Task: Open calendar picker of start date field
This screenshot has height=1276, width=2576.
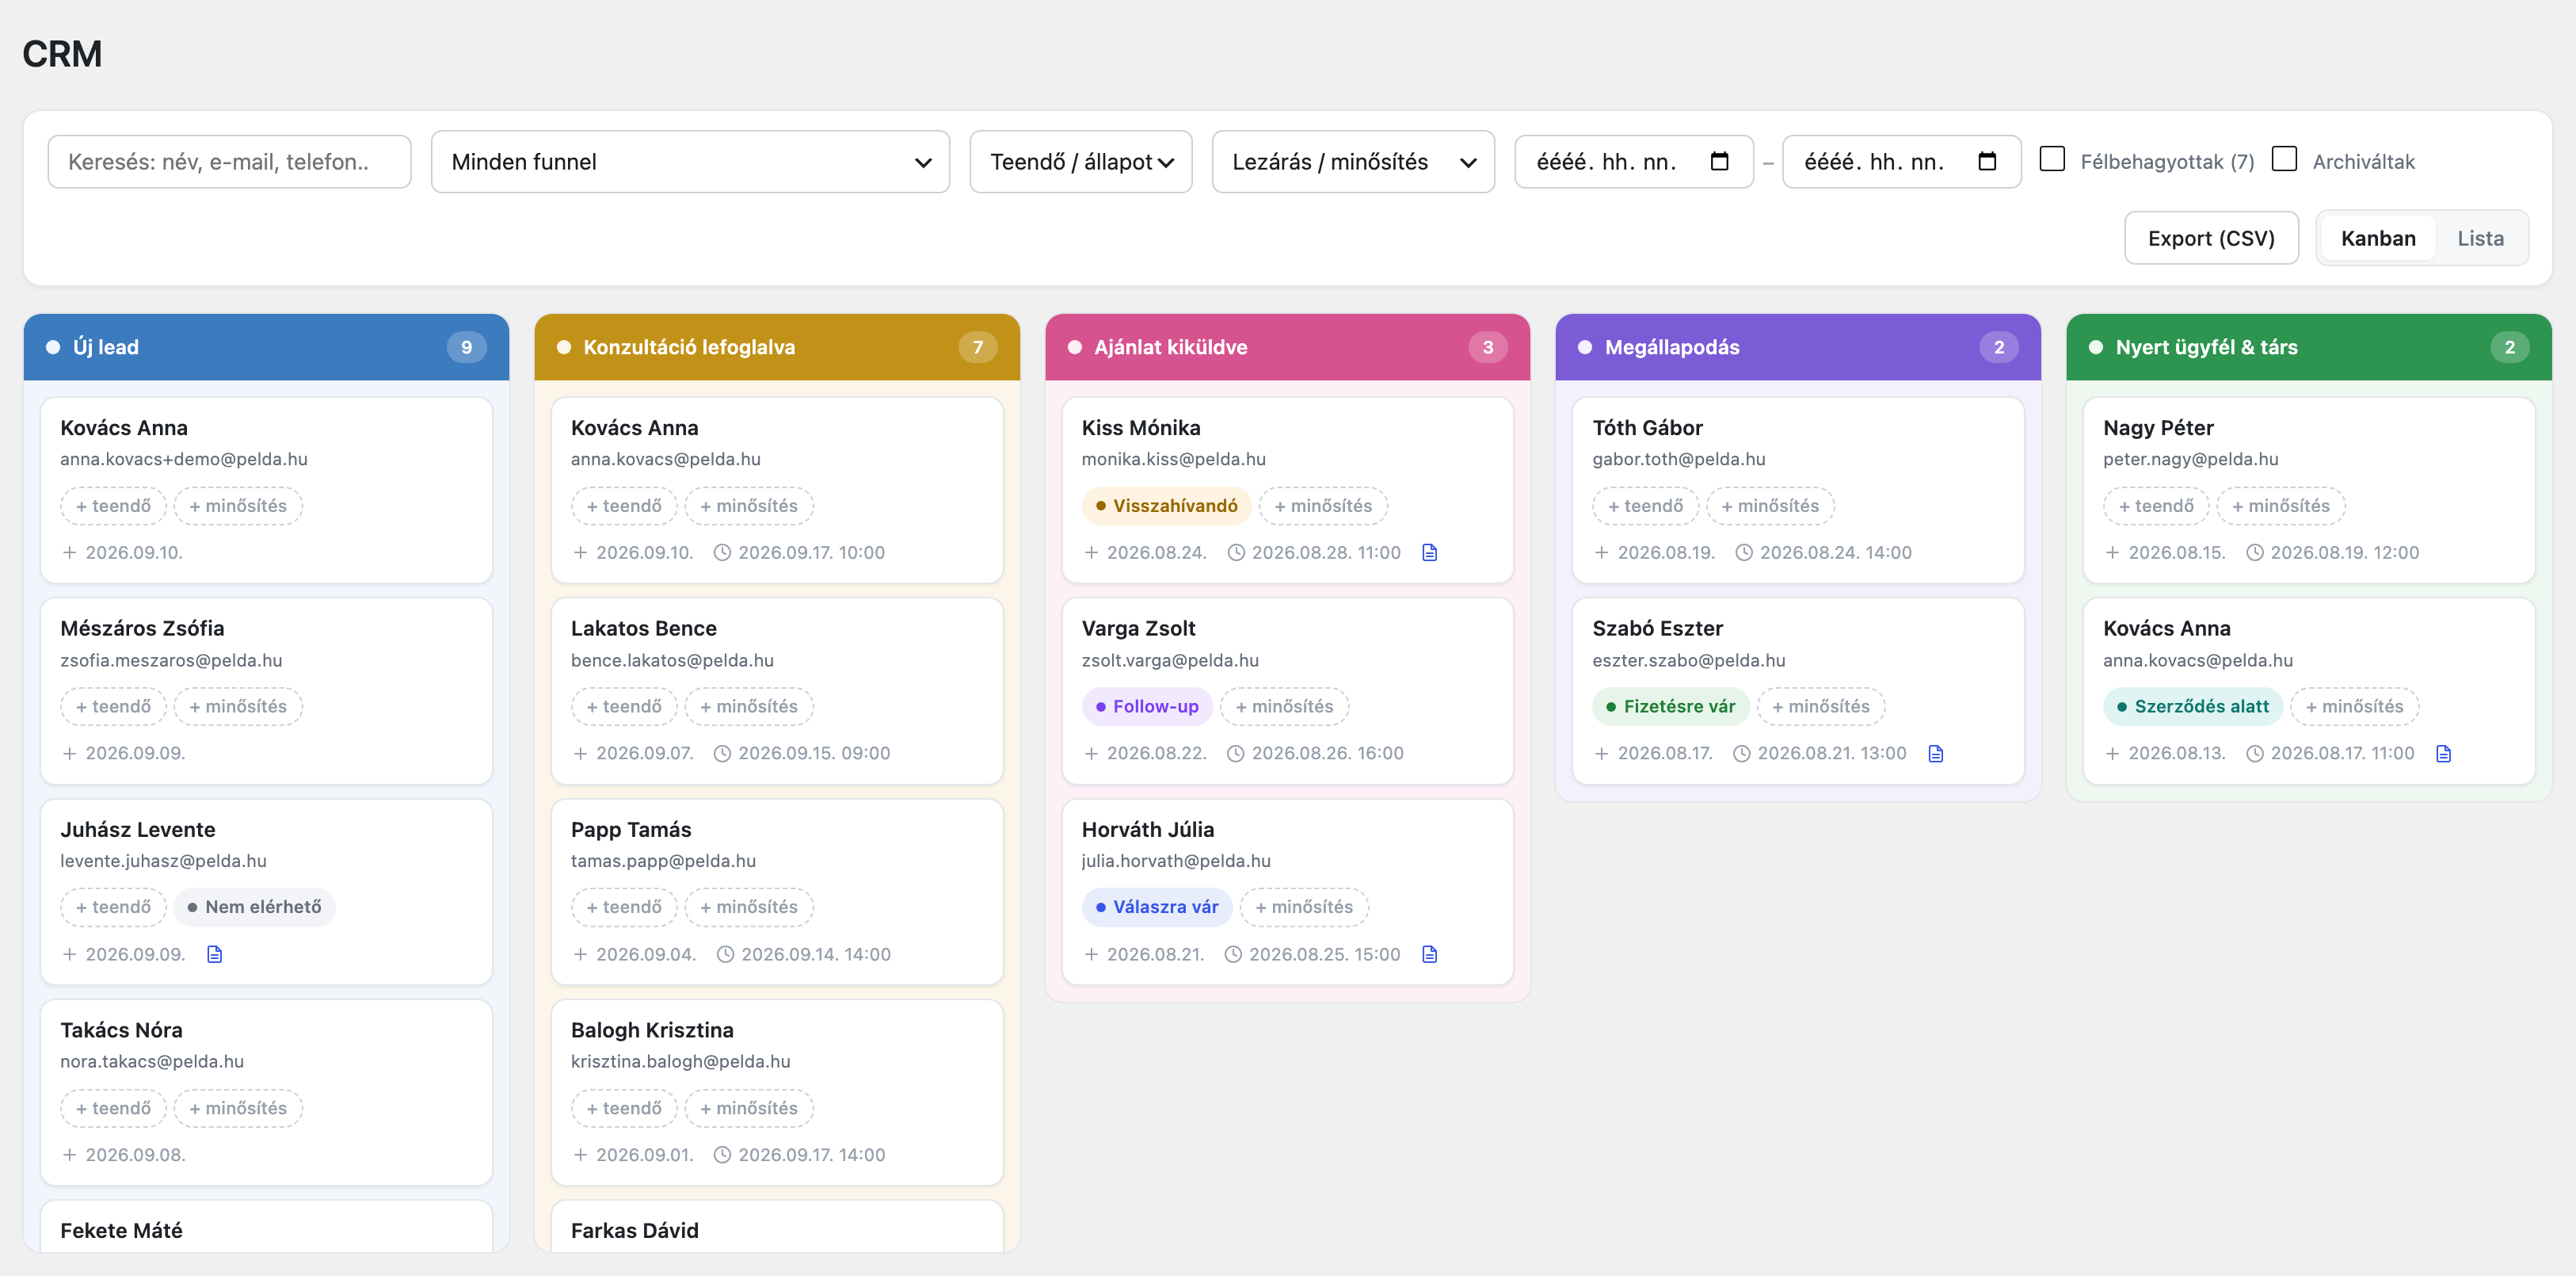Action: pos(1720,161)
